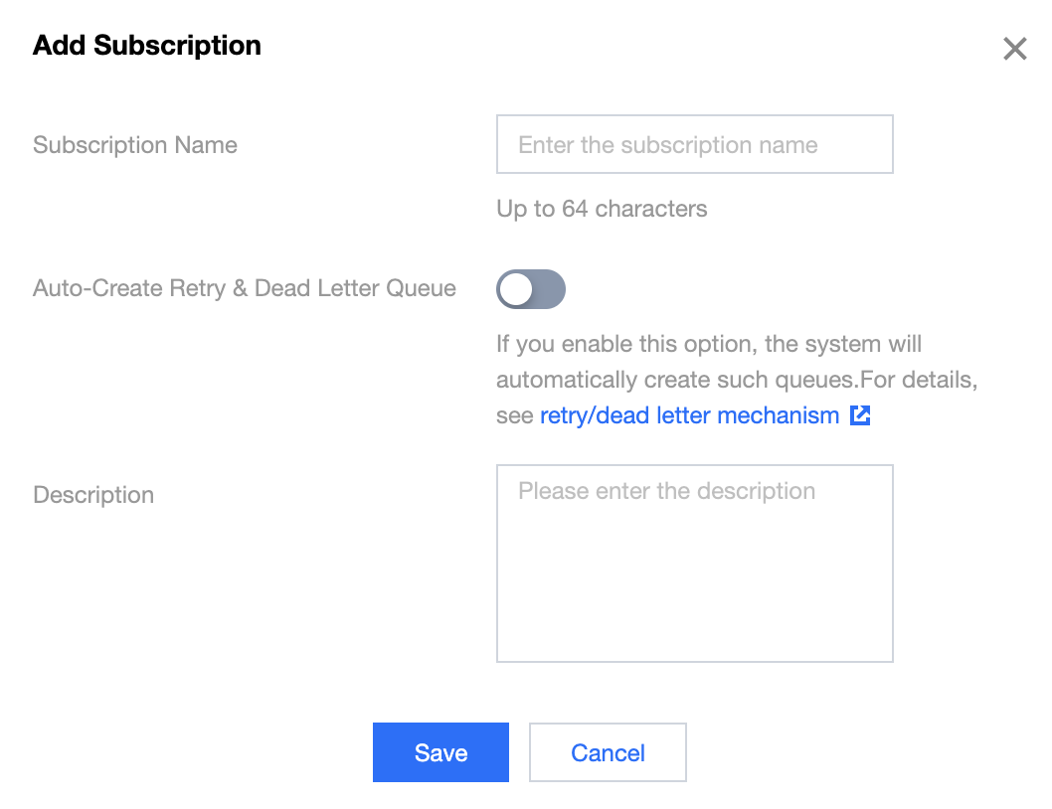Click the 'Subscription Name' label
This screenshot has width=1052, height=809.
(135, 145)
